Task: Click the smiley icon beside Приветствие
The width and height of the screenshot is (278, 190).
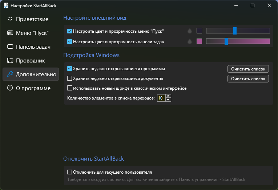Action: click(x=10, y=19)
